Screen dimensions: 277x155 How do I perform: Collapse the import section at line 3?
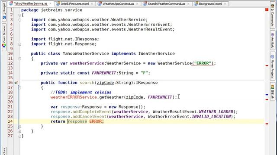point(20,20)
